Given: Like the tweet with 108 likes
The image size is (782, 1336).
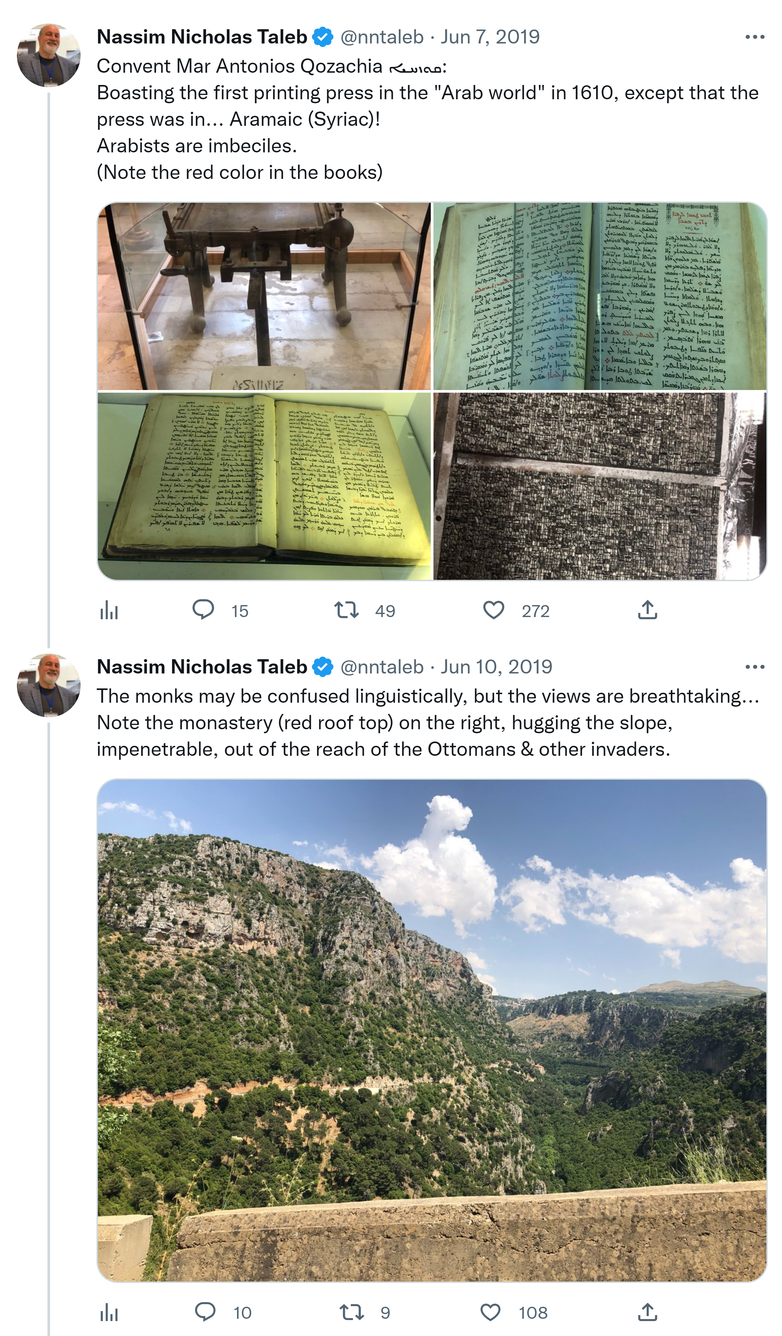Looking at the screenshot, I should point(490,1312).
